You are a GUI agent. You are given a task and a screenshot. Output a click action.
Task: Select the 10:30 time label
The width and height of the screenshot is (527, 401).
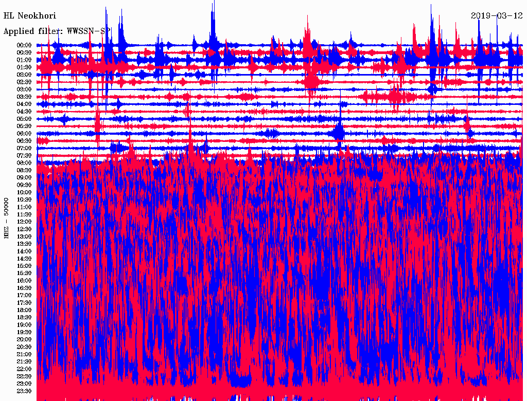(x=24, y=200)
